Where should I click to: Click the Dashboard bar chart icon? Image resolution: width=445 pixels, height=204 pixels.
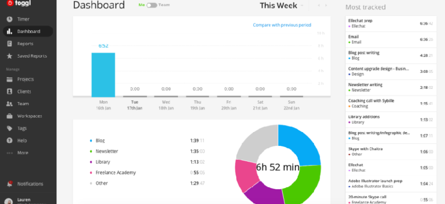[10, 32]
